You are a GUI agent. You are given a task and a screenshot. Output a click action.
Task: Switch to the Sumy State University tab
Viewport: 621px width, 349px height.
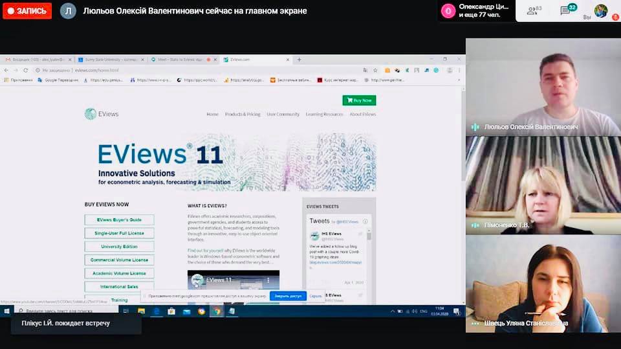pos(111,60)
